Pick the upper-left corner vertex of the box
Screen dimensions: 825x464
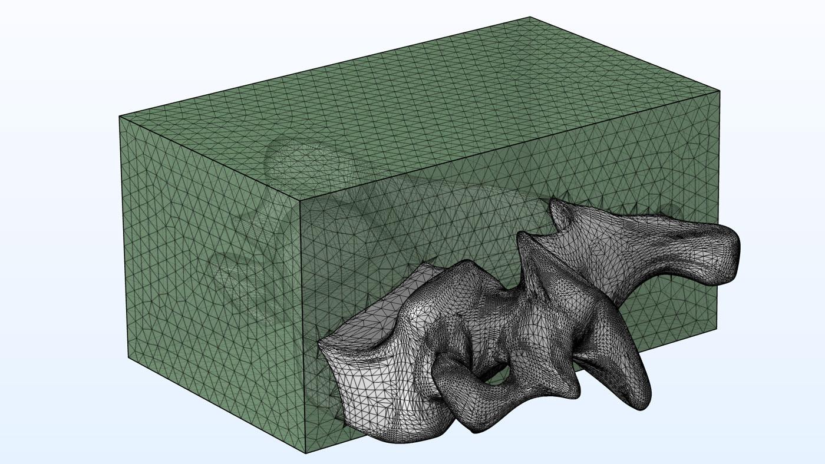[120, 116]
